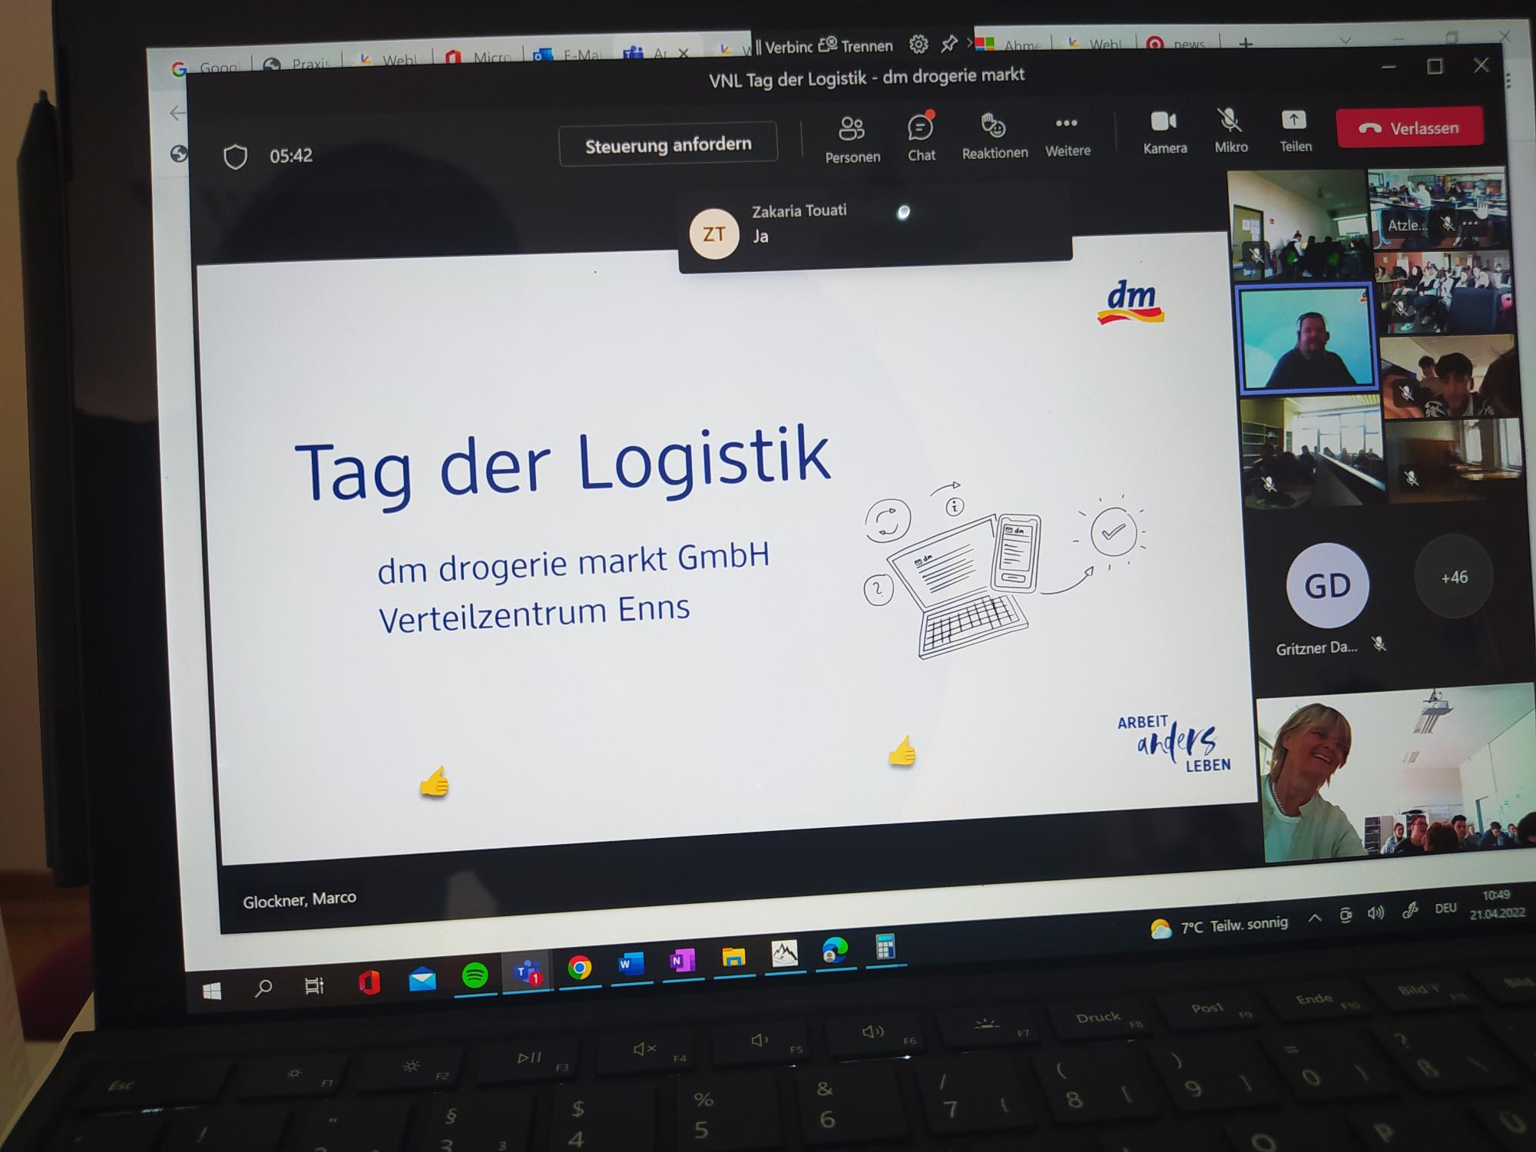Click the Zakaria Touati chat notification
1536x1152 pixels.
(x=875, y=227)
